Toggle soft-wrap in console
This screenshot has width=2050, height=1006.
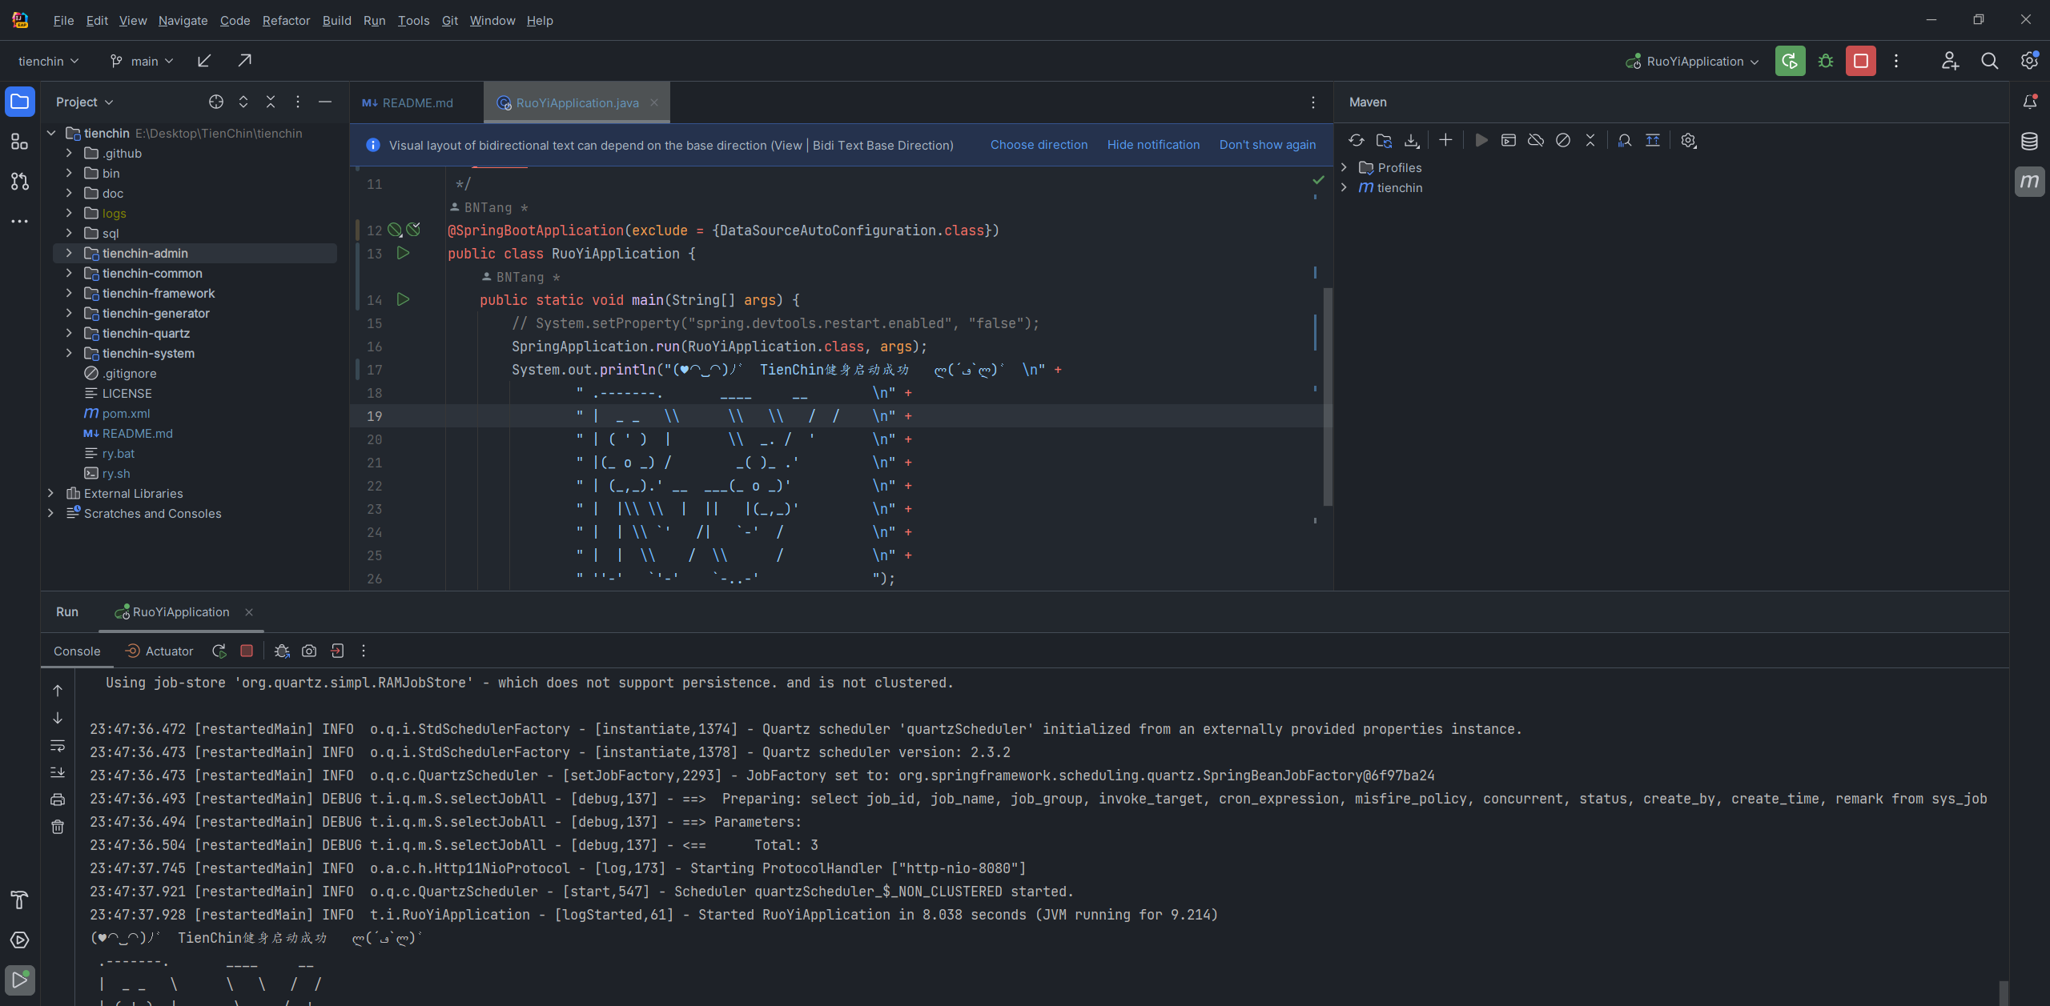(x=58, y=745)
